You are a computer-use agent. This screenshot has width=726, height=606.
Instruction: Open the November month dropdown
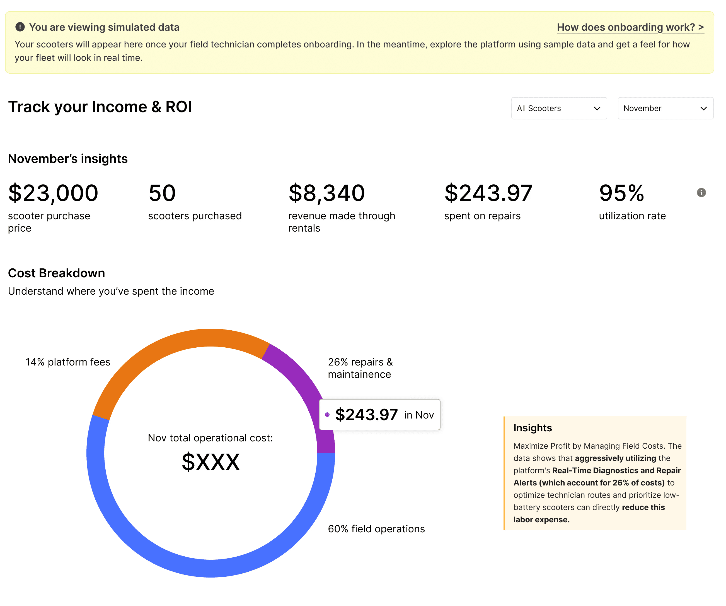pos(665,108)
